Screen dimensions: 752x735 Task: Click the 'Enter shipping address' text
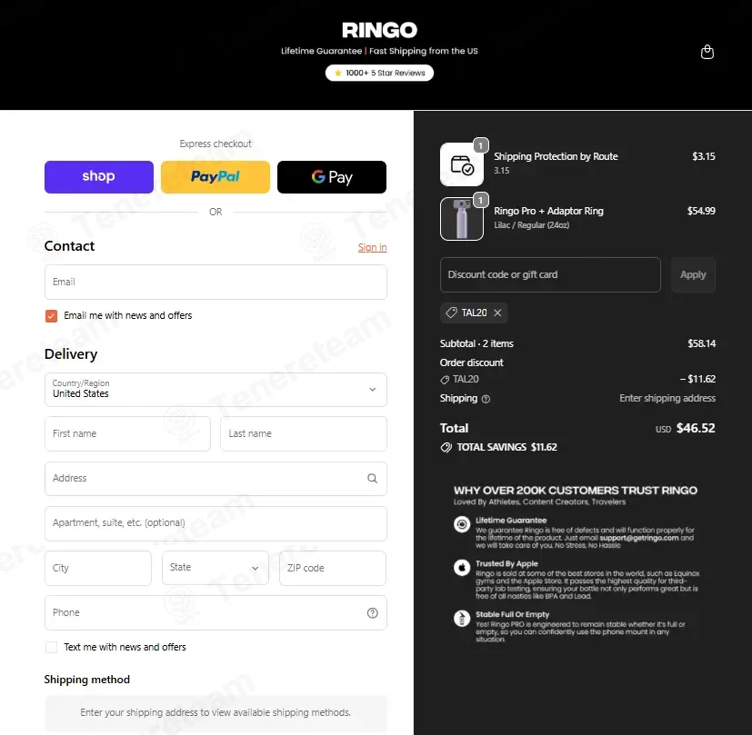[x=667, y=399]
